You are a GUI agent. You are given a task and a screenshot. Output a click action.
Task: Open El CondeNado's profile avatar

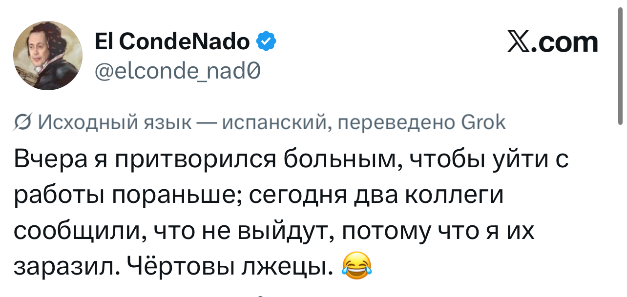click(x=47, y=56)
